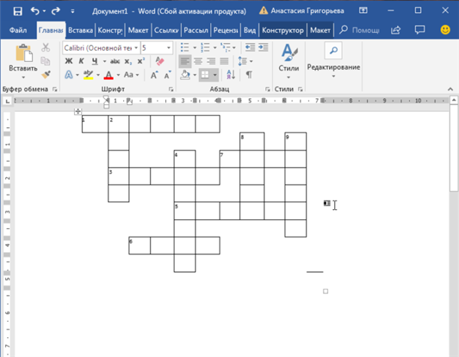Undo the last action
This screenshot has height=357, width=459.
(x=35, y=11)
